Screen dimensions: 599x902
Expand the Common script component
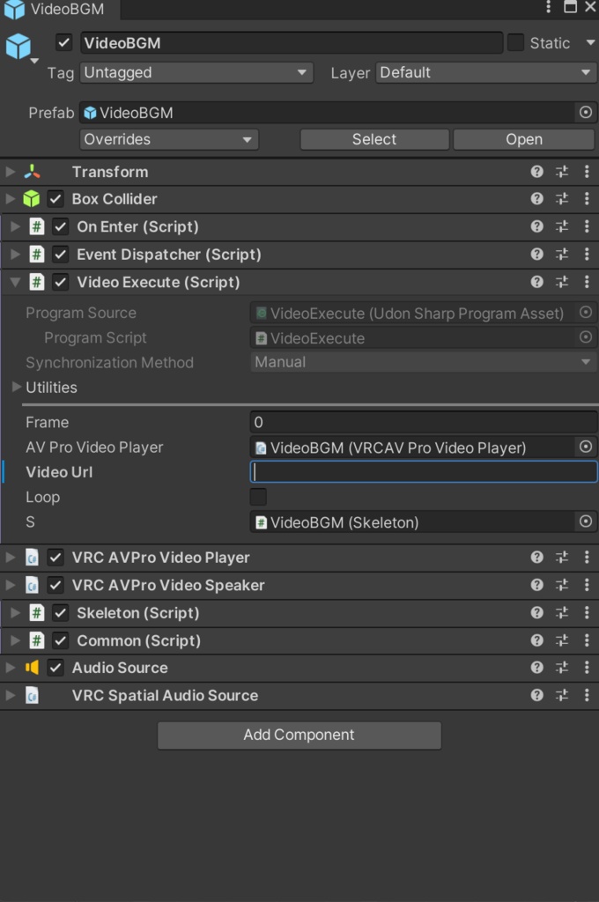coord(15,640)
